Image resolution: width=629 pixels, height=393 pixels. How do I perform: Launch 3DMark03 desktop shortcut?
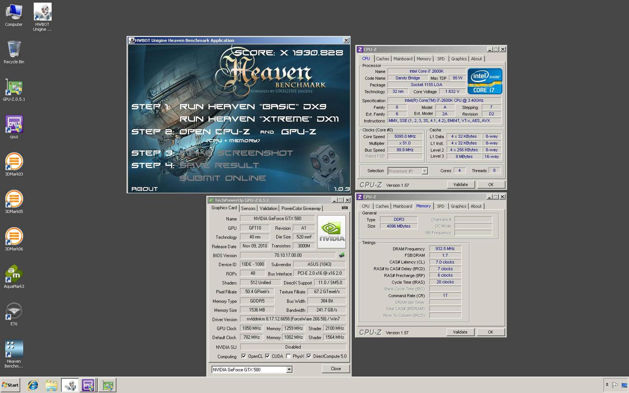click(14, 164)
